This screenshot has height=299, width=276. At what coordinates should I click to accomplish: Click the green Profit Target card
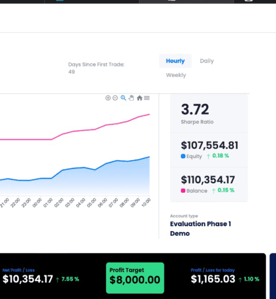135,278
